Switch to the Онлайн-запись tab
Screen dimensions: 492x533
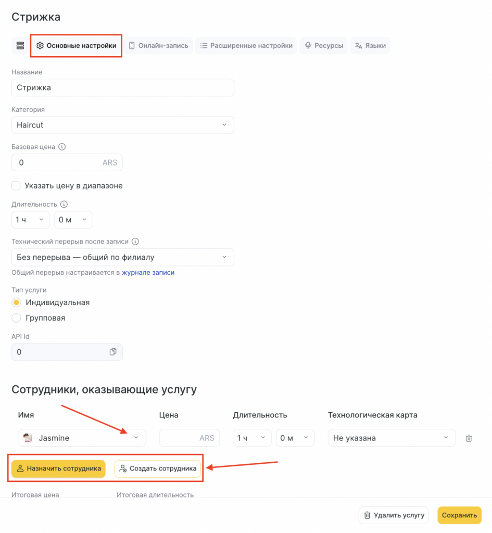pyautogui.click(x=158, y=46)
